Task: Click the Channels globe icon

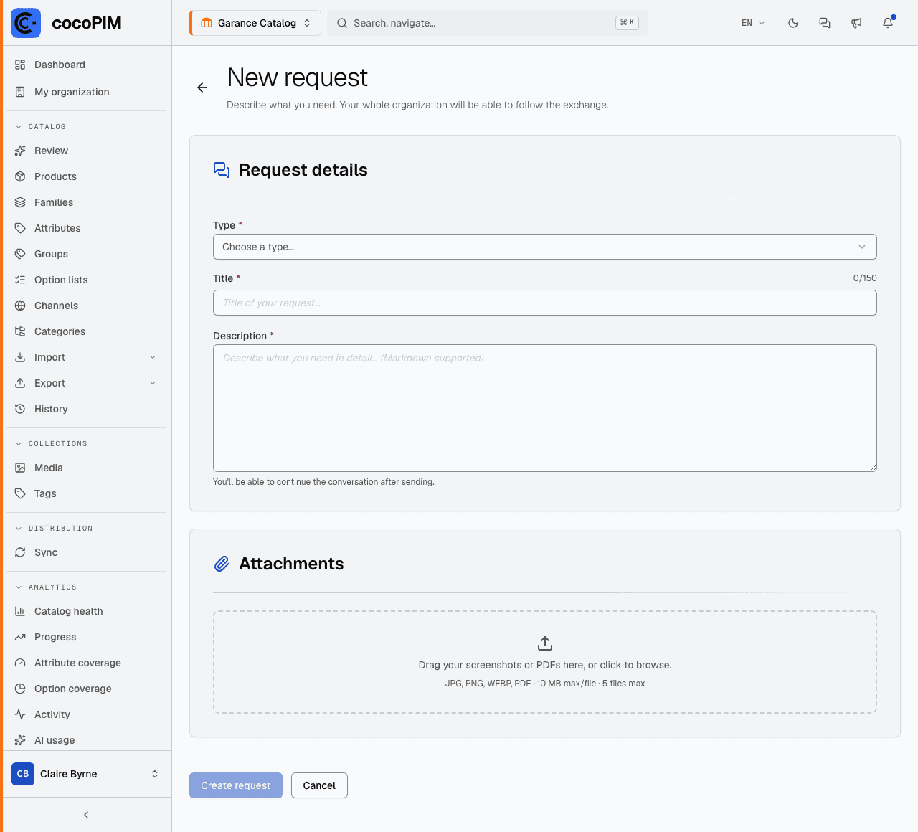Action: click(x=20, y=306)
